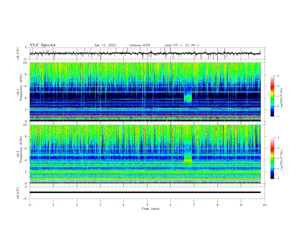Select the date 'Jan. 11, 2022'
The image size is (298, 230).
105,45
